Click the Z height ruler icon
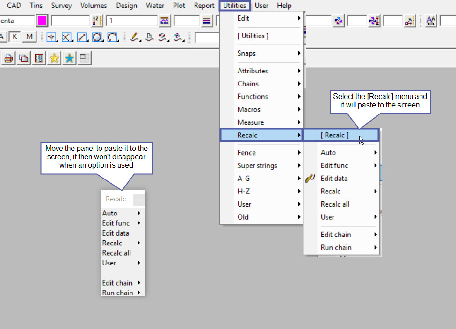456x329 pixels. 97,21
